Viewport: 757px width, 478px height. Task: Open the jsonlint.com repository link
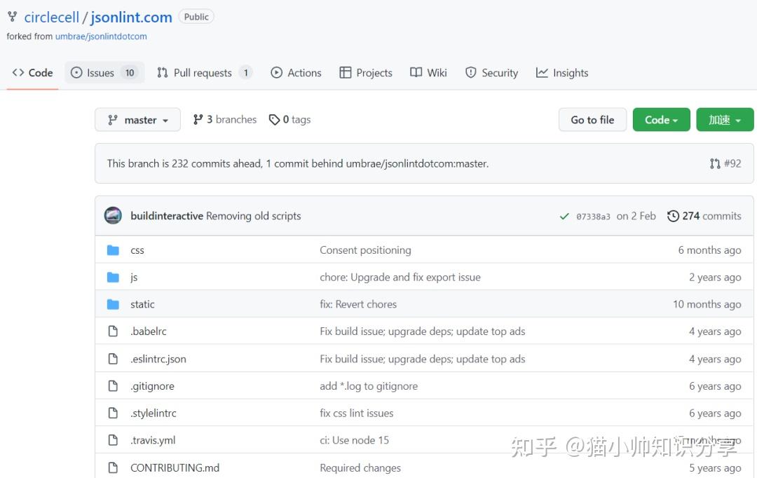pyautogui.click(x=131, y=18)
